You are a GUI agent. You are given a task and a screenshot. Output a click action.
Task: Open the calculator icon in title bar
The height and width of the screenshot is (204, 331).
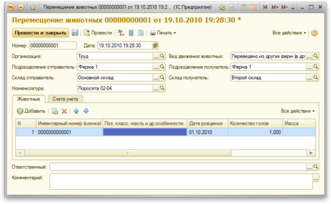pos(243,7)
